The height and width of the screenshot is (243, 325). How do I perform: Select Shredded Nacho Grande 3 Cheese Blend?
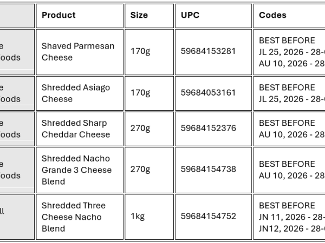click(76, 170)
